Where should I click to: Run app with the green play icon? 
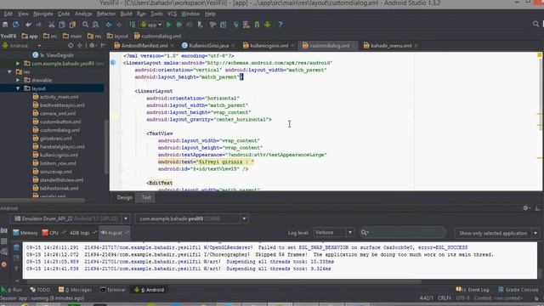pos(169,25)
